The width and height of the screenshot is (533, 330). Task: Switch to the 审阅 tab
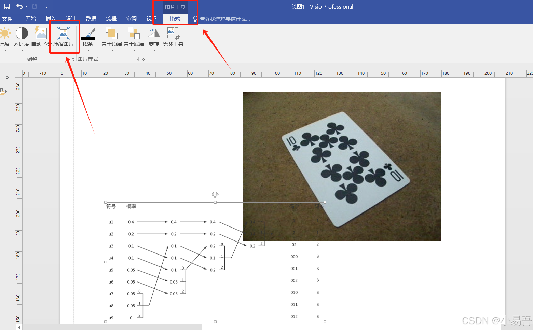[x=132, y=19]
